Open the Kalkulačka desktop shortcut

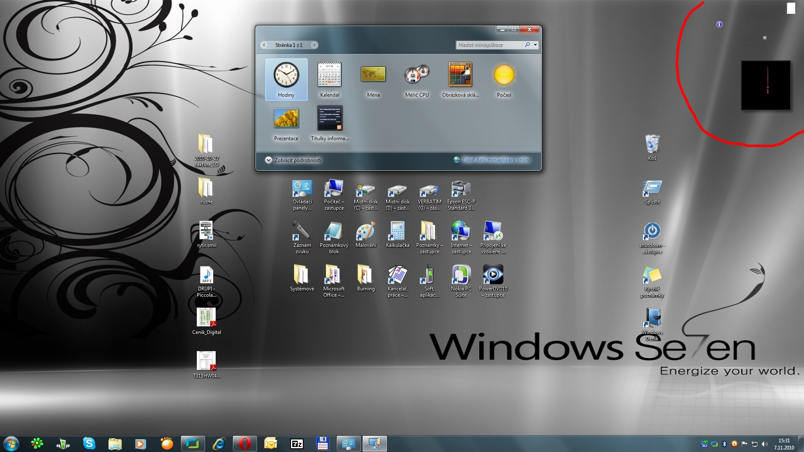point(397,232)
